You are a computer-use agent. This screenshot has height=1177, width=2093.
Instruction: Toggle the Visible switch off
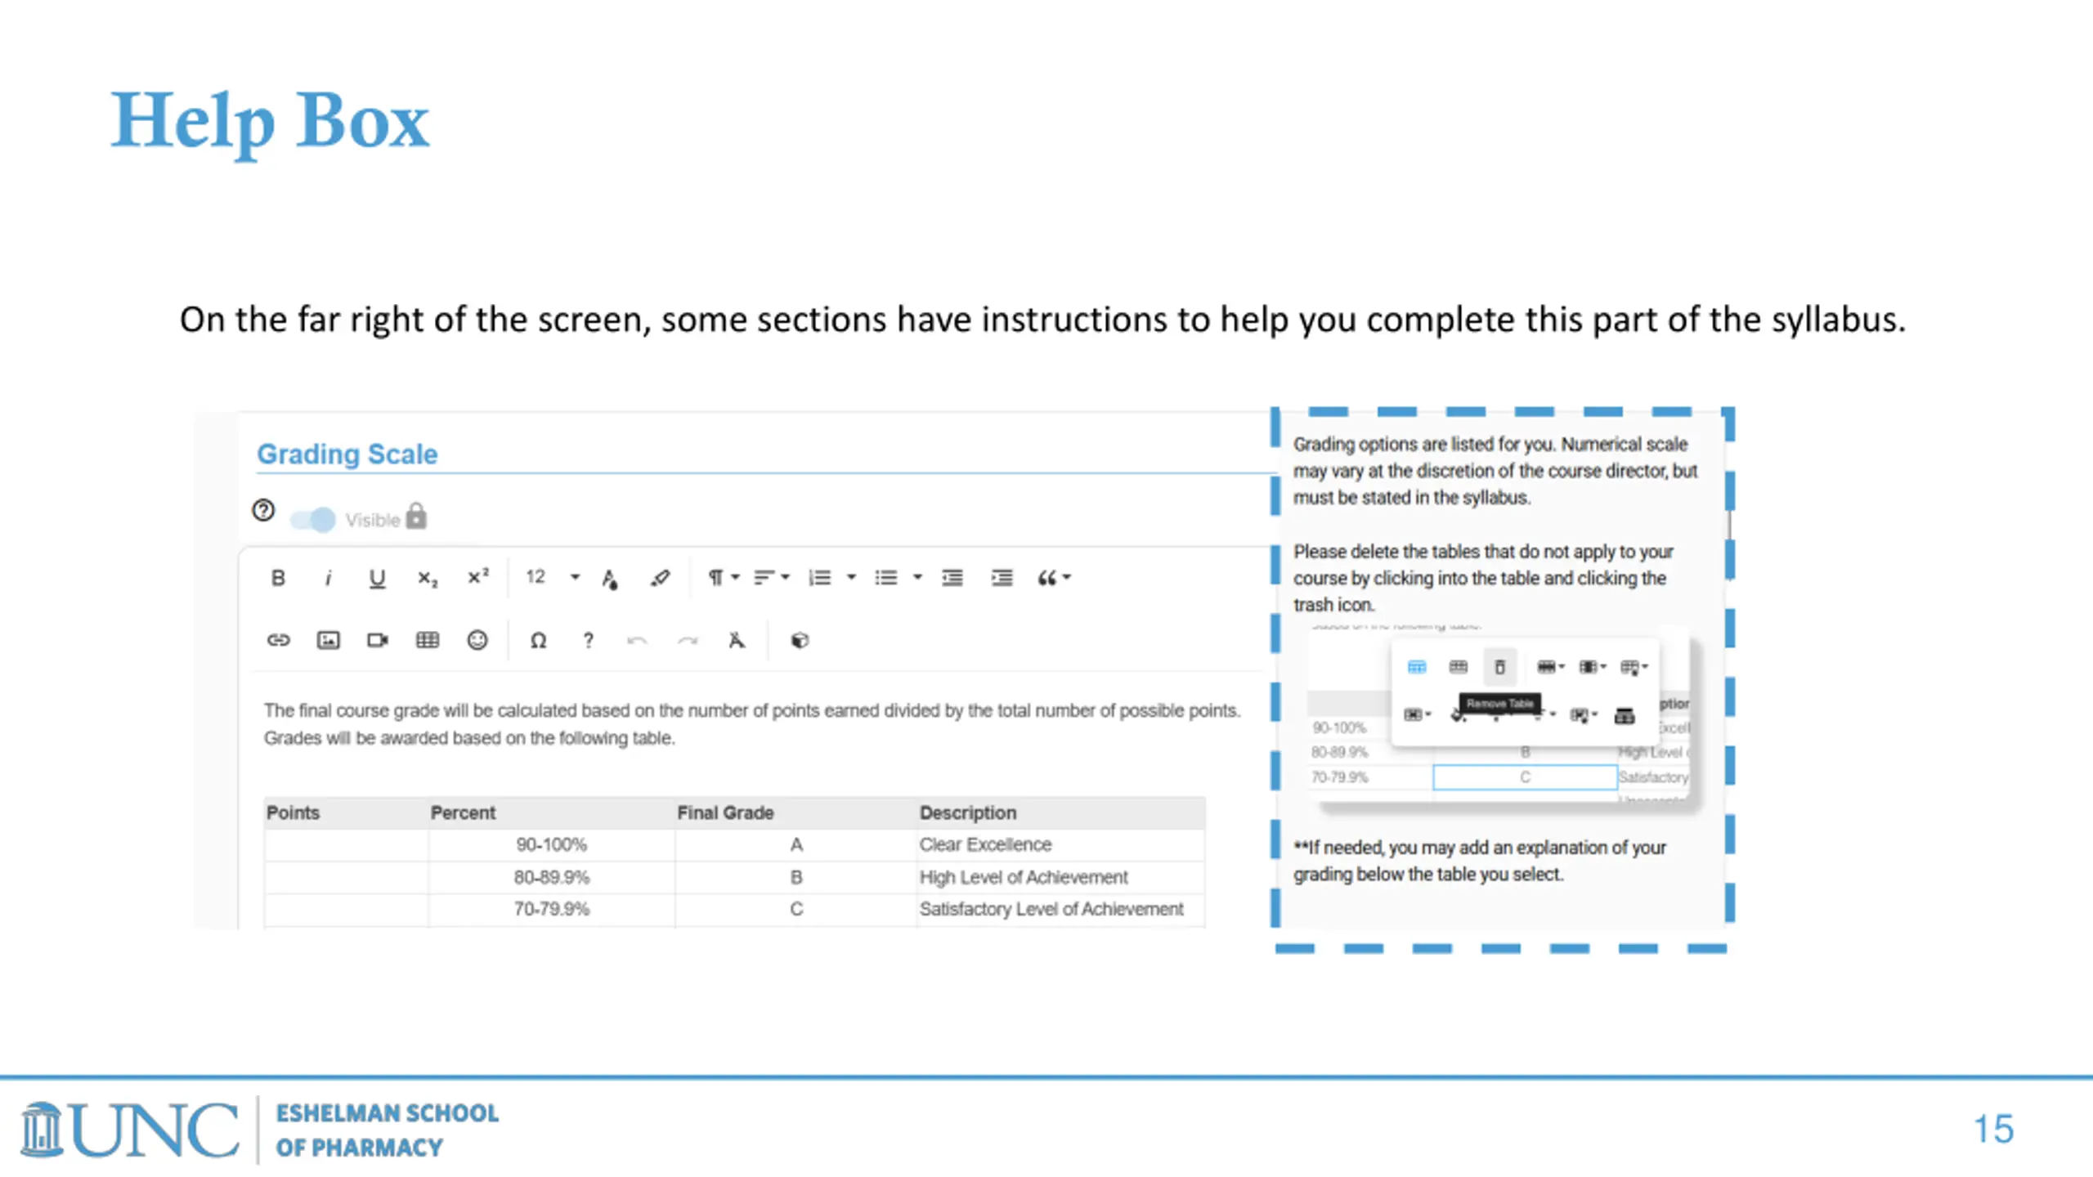[313, 519]
